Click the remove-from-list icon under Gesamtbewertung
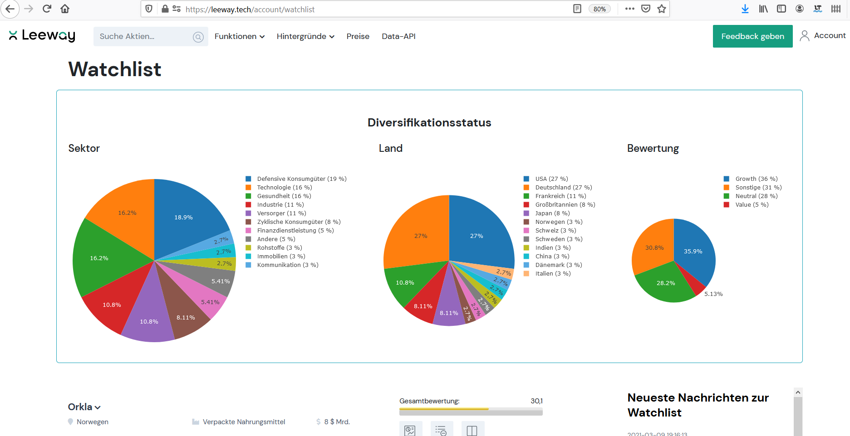This screenshot has height=436, width=850. pos(441,430)
